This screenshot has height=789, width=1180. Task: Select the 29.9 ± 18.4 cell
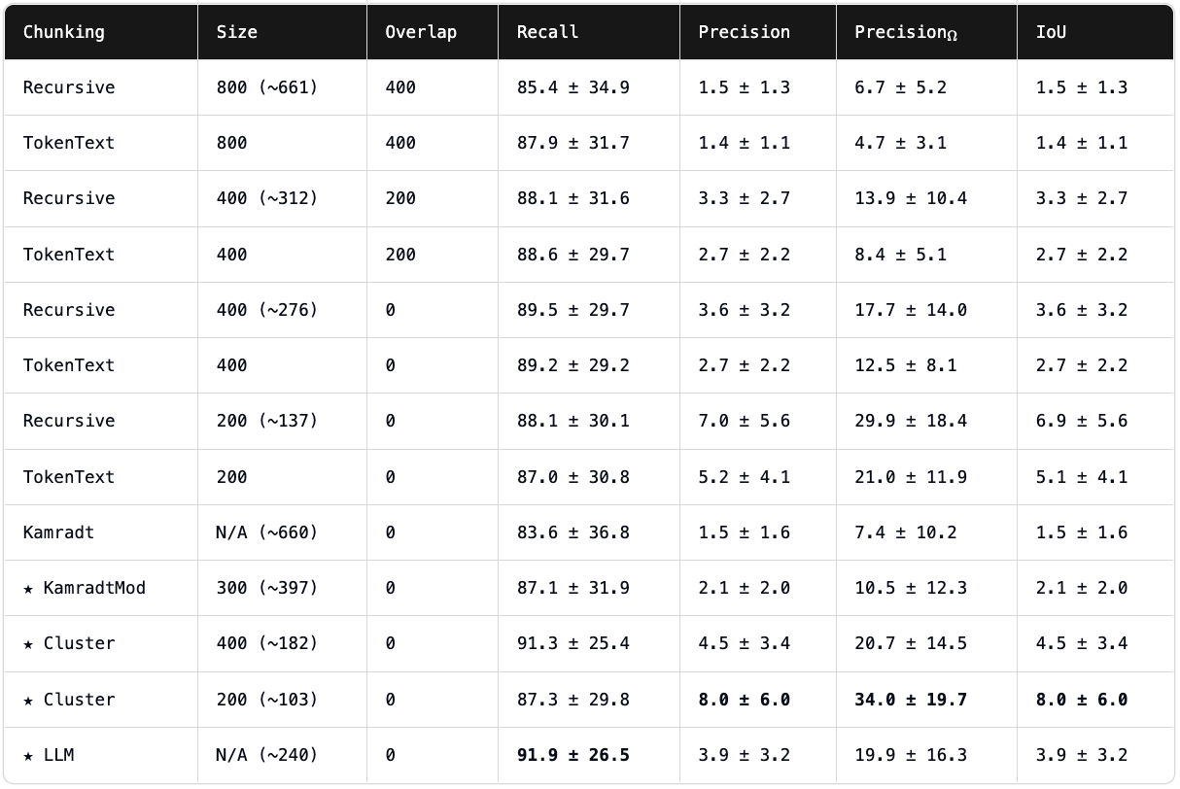pyautogui.click(x=911, y=421)
